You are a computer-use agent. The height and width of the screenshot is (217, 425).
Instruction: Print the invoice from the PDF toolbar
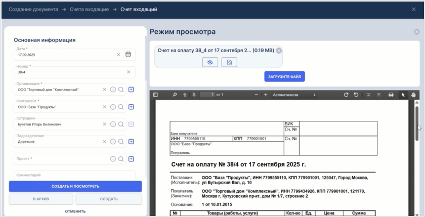[x=391, y=95]
